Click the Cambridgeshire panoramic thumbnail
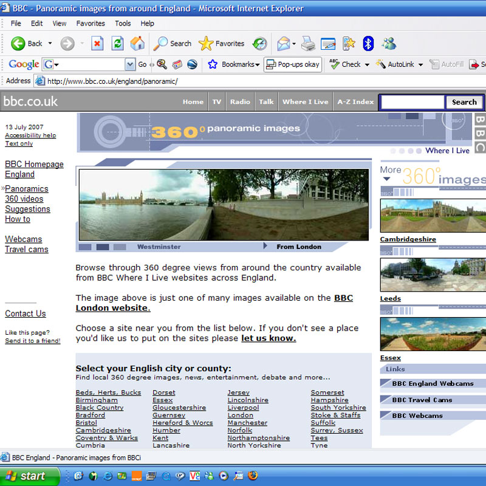Screen dimensions: 486x486 pos(433,216)
